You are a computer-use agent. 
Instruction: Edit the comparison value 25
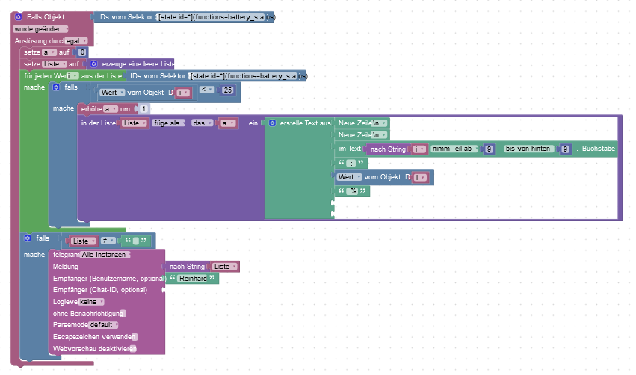tap(227, 90)
